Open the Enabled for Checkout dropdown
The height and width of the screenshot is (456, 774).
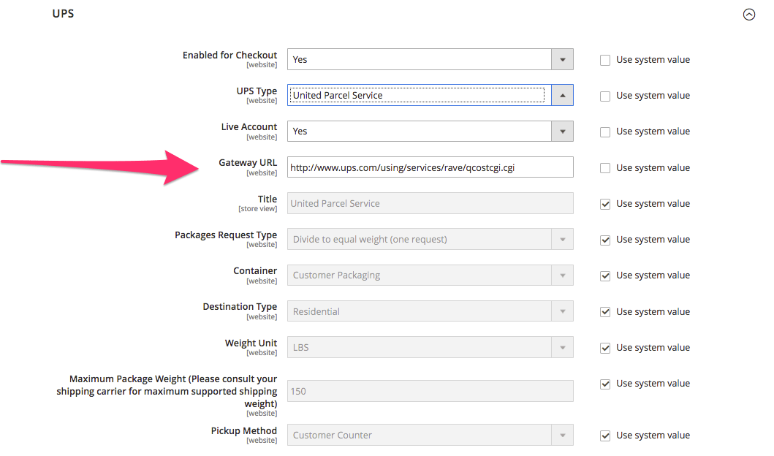click(430, 59)
